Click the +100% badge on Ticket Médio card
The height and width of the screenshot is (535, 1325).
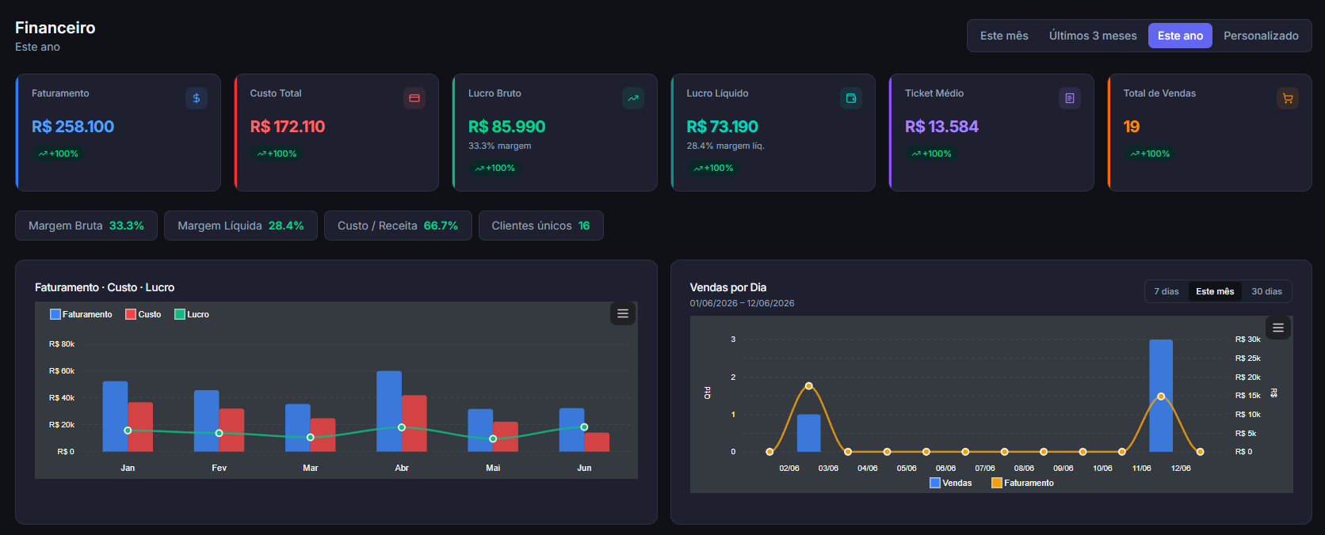(x=932, y=154)
